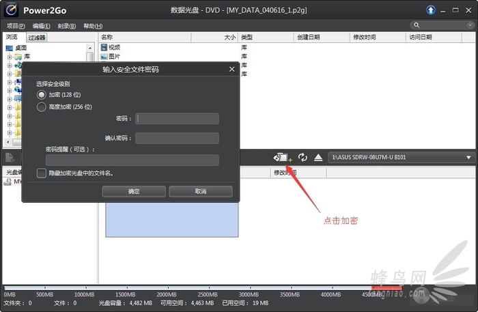This screenshot has width=478, height=312.
Task: Maximize the Power2Go window
Action: pyautogui.click(x=455, y=10)
